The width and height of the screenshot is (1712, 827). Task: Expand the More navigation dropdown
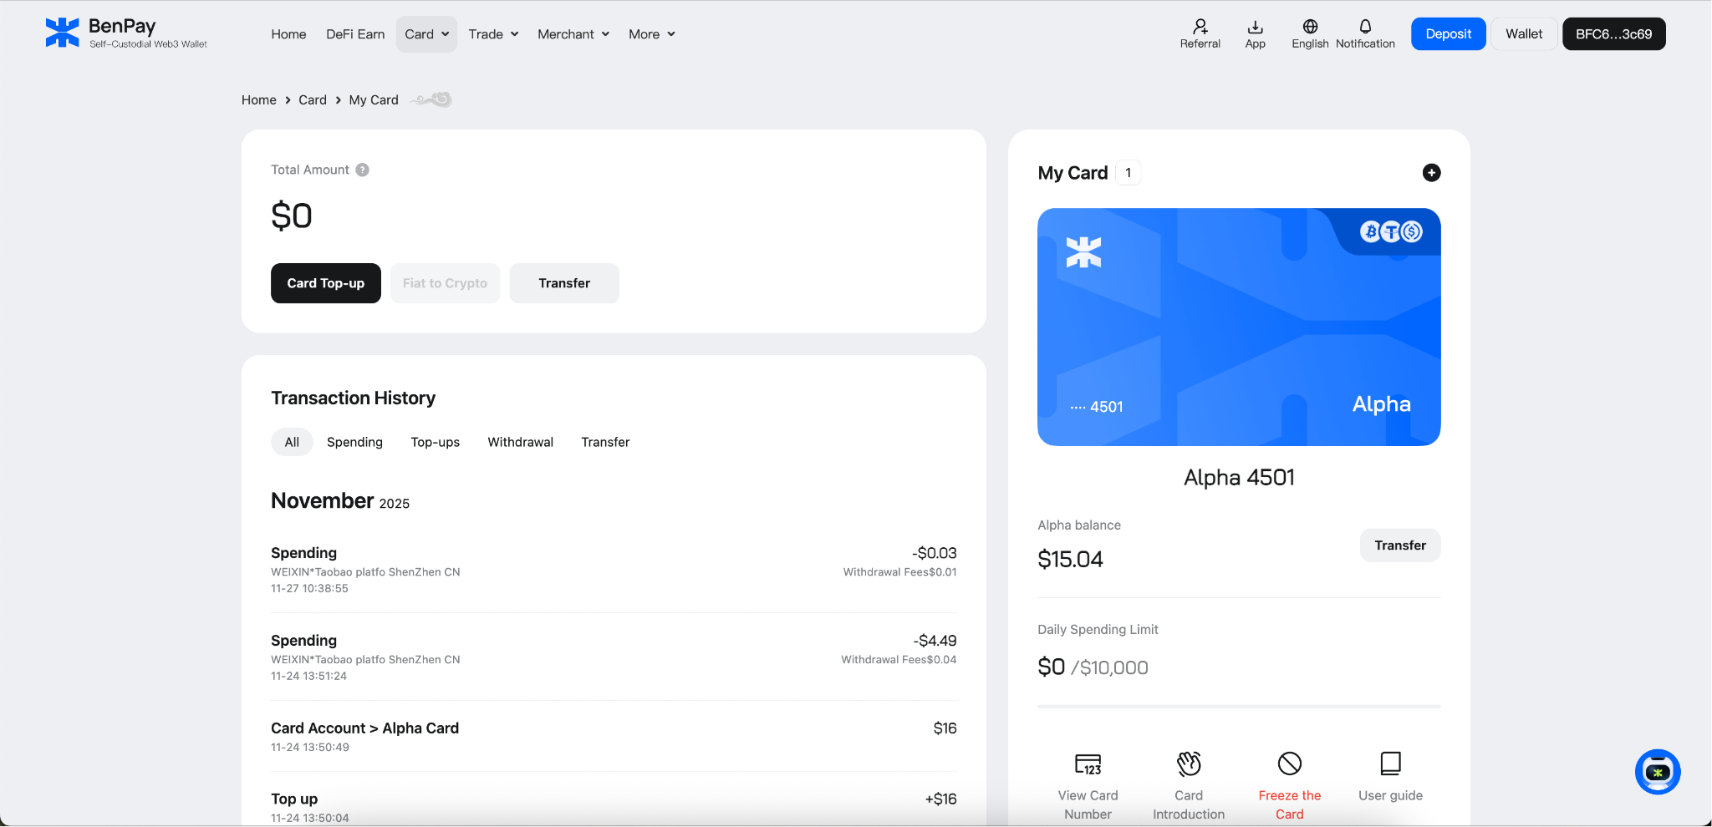[x=651, y=33]
